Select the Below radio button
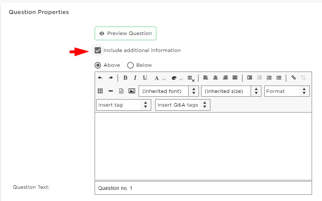The image size is (322, 201). tap(131, 65)
